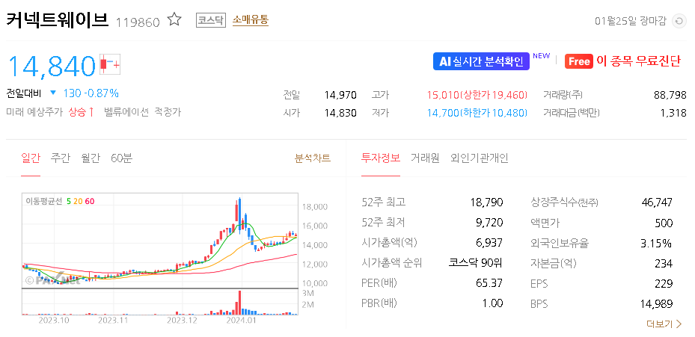The width and height of the screenshot is (695, 337).
Task: Click 거래대금 value 1,318
Action: [x=673, y=113]
